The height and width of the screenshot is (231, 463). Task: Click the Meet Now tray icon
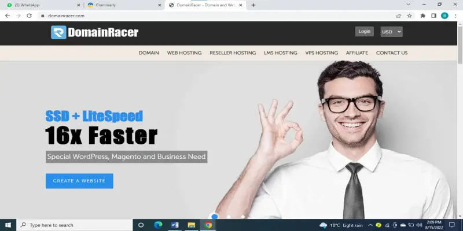395,225
